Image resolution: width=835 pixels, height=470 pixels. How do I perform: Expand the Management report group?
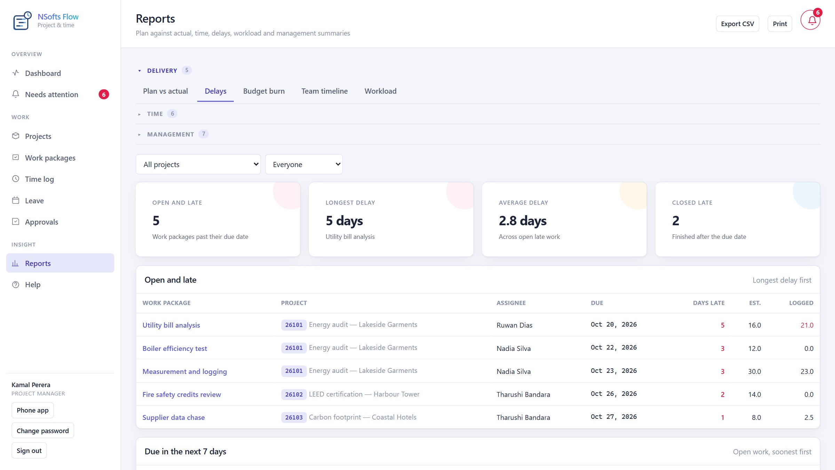pos(170,134)
